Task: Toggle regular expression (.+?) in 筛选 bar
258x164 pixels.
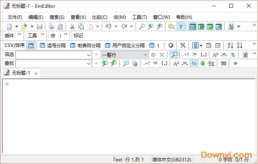Action: click(186, 55)
